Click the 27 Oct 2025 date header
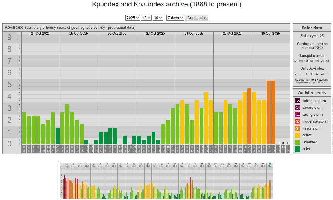333x200 pixels. click(x=155, y=34)
